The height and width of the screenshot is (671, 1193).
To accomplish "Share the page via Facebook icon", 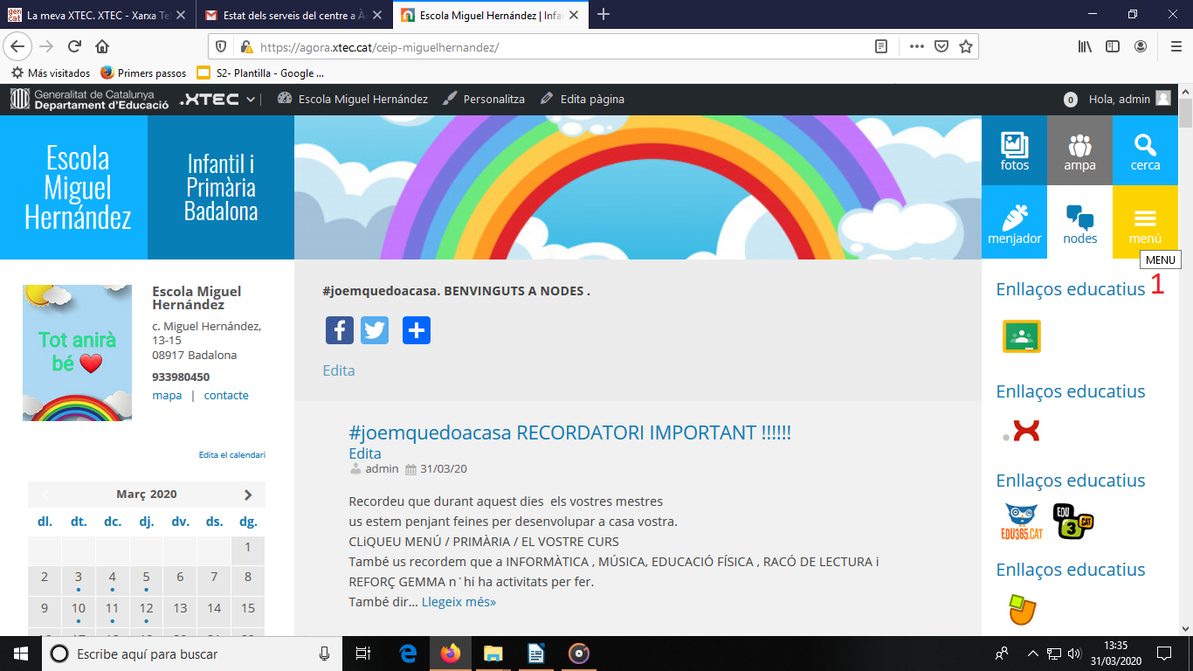I will 340,330.
